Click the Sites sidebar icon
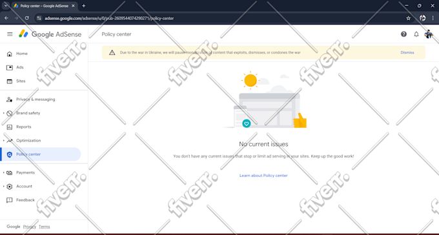The height and width of the screenshot is (235, 439). tap(10, 81)
